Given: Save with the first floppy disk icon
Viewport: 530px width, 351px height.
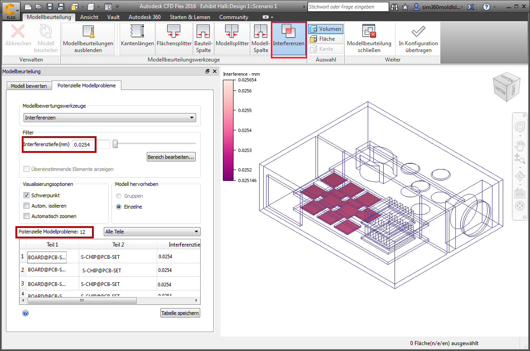Looking at the screenshot, I should tap(50, 7).
